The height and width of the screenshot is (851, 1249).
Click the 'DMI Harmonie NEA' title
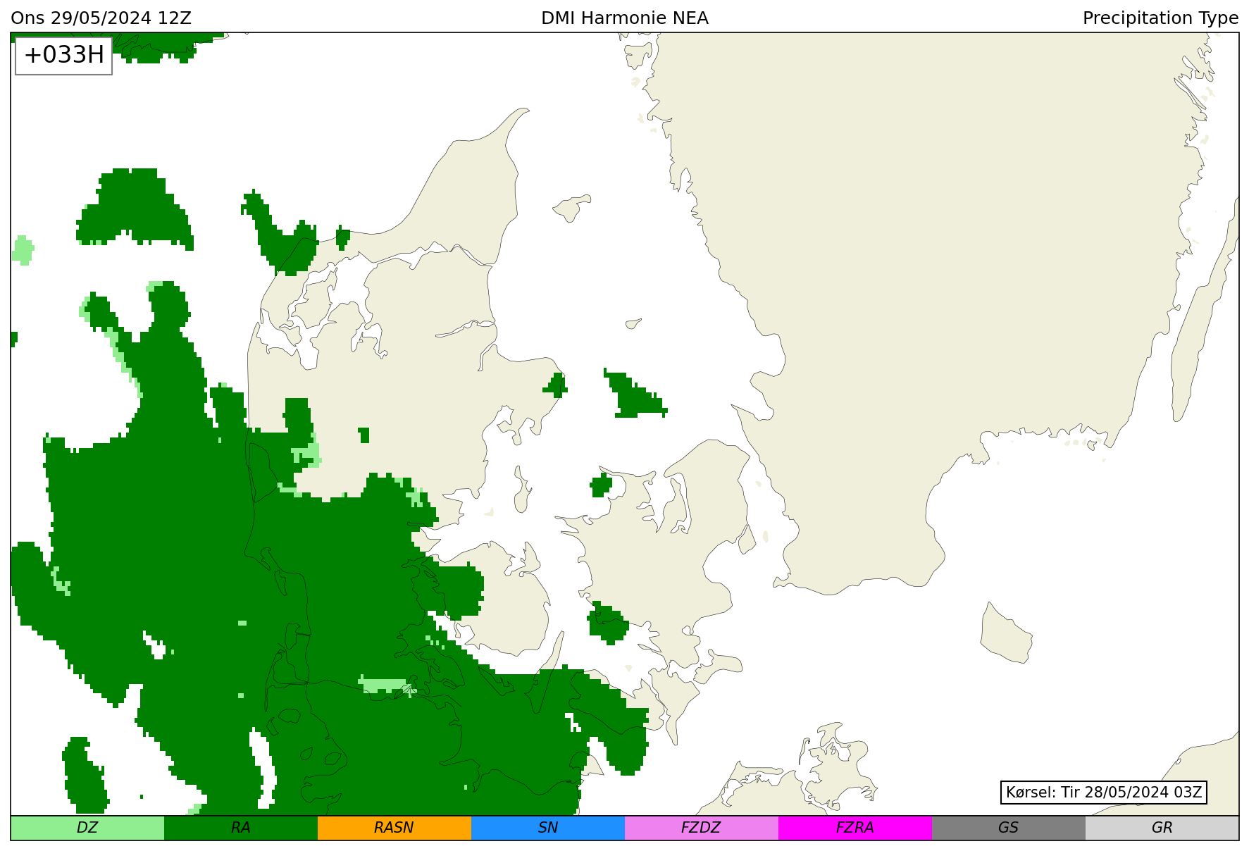(625, 18)
